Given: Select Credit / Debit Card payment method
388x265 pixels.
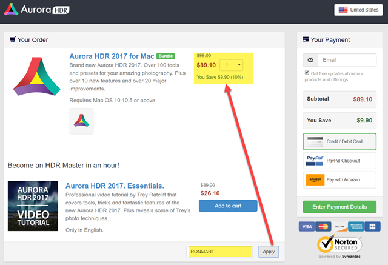Looking at the screenshot, I should pos(339,141).
